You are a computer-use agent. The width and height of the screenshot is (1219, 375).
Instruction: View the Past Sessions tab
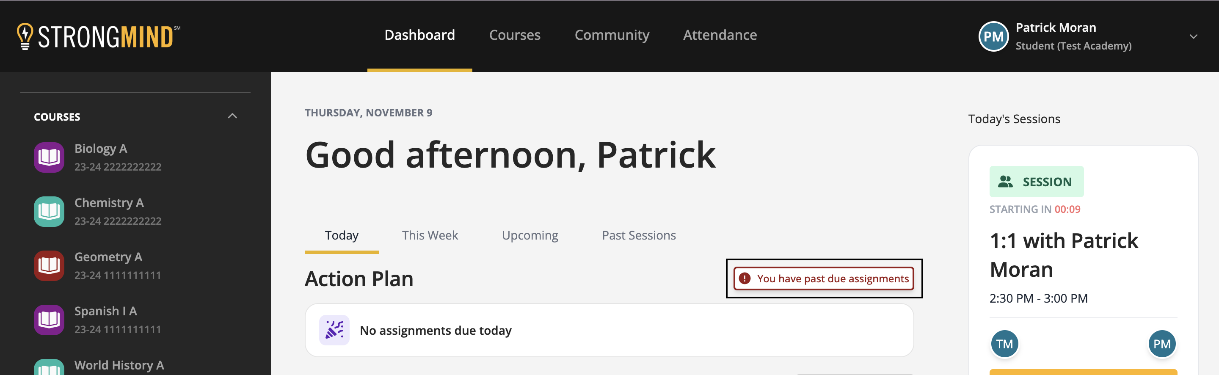point(638,235)
